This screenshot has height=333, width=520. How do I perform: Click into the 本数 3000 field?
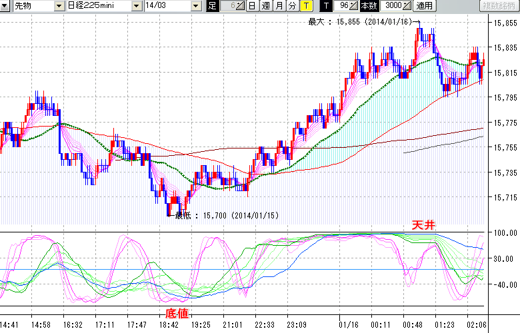click(390, 6)
